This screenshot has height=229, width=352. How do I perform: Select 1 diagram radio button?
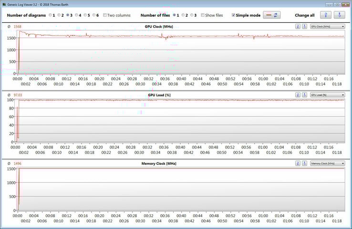pyautogui.click(x=50, y=15)
